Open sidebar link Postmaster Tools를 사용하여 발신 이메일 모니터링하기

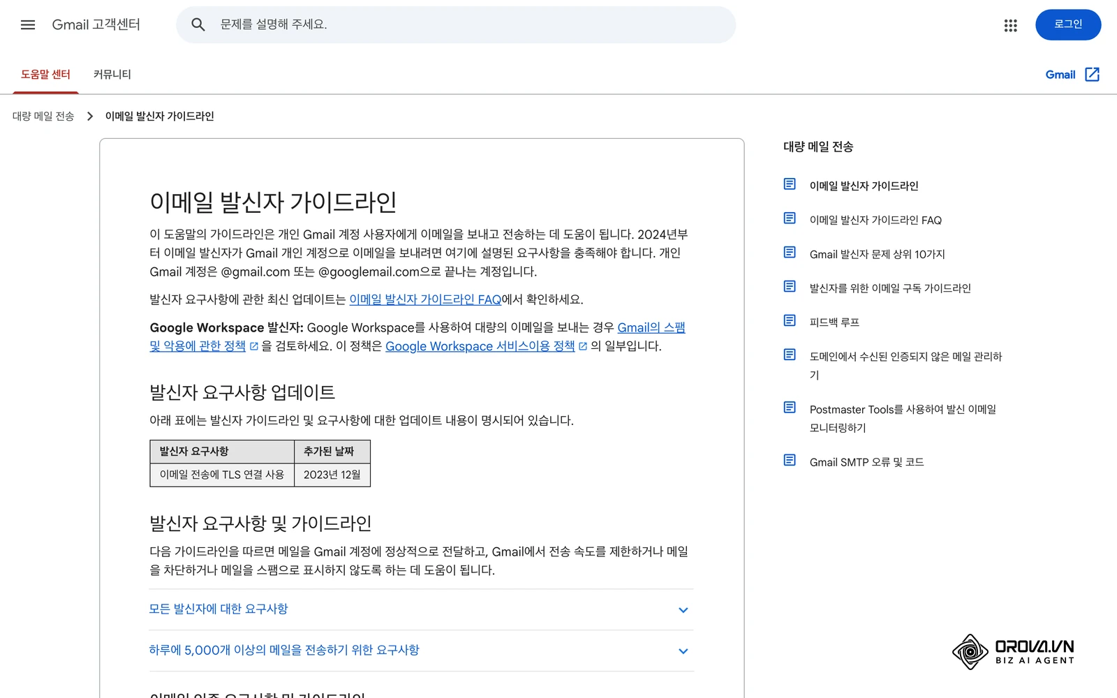pos(903,419)
